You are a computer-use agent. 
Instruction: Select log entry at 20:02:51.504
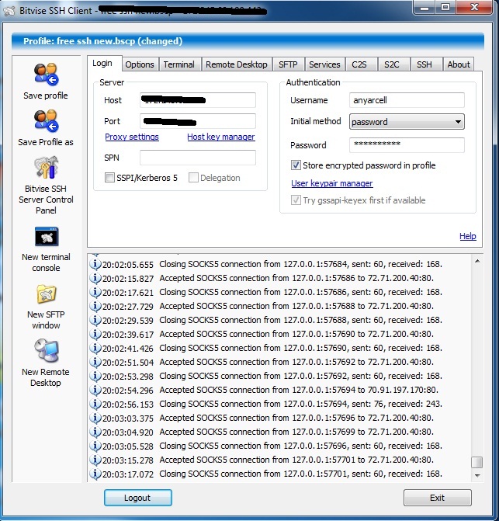coord(262,362)
